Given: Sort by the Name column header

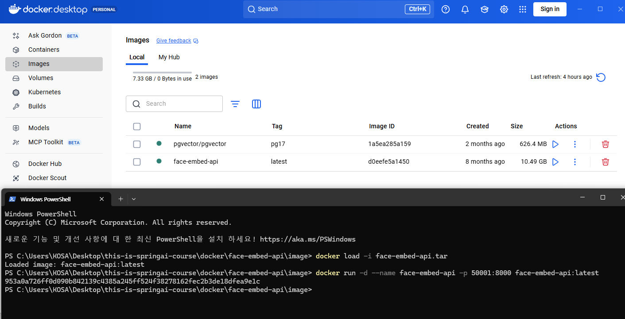Looking at the screenshot, I should [x=183, y=127].
